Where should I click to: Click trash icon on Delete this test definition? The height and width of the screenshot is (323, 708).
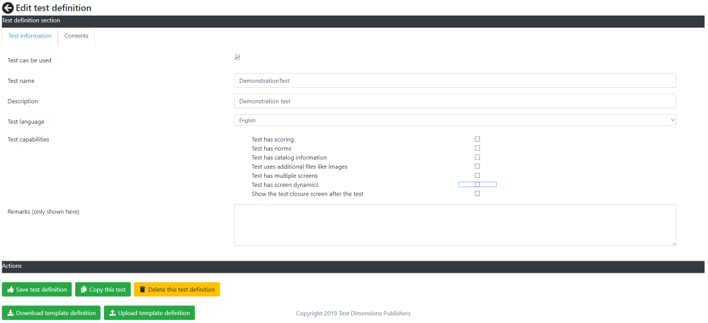[x=142, y=290]
